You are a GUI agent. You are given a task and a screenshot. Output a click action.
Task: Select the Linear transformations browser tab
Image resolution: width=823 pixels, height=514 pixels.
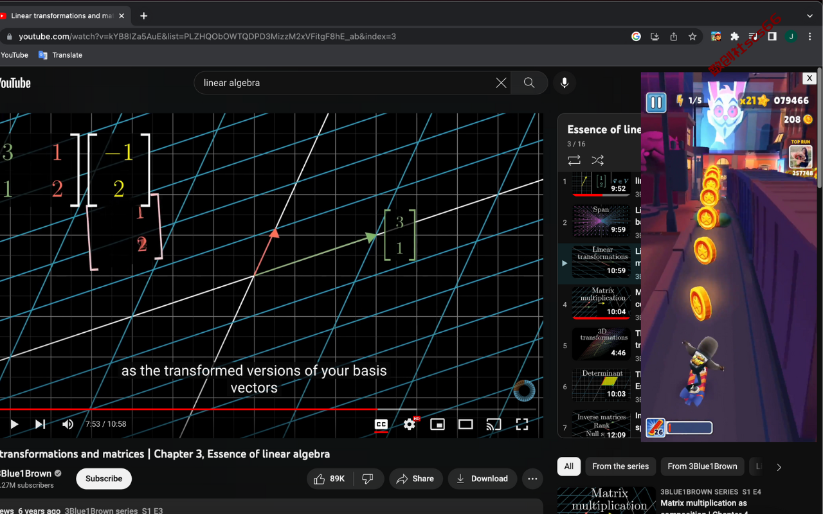[x=62, y=16]
